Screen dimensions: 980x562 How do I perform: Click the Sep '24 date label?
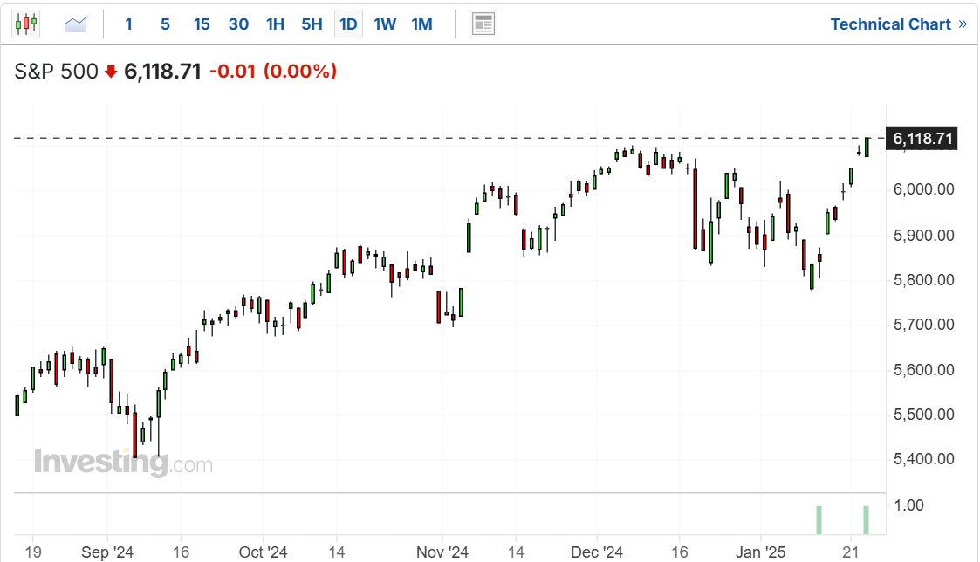point(107,552)
